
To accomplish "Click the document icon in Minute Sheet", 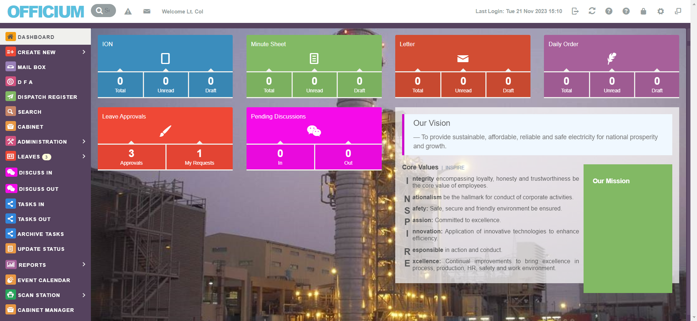I will (314, 58).
